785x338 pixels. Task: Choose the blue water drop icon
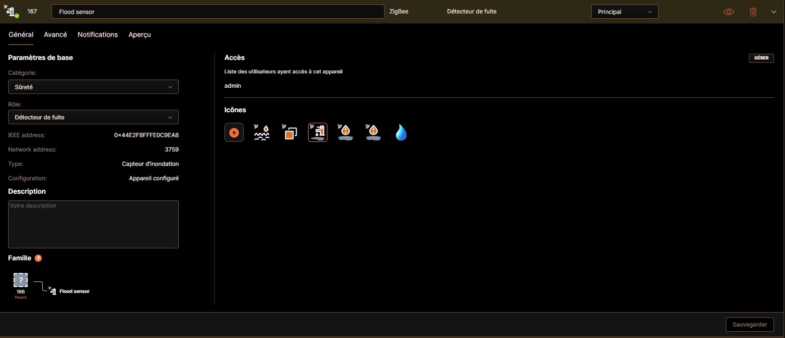401,133
